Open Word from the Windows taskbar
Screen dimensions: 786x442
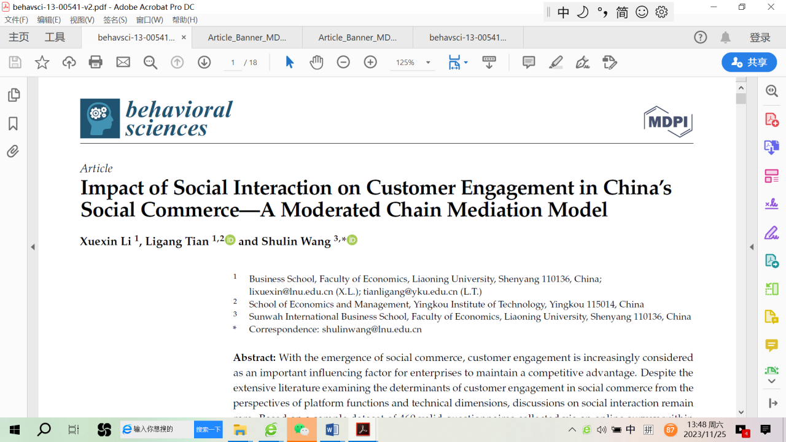(332, 430)
